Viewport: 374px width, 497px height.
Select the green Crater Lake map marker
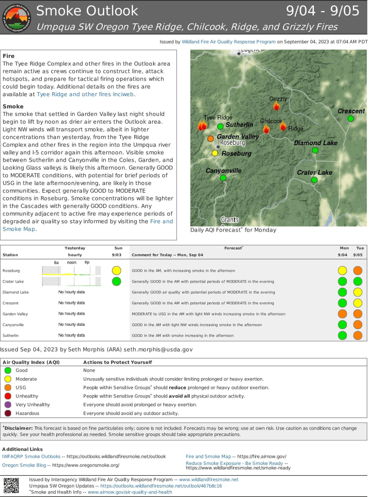[314, 180]
